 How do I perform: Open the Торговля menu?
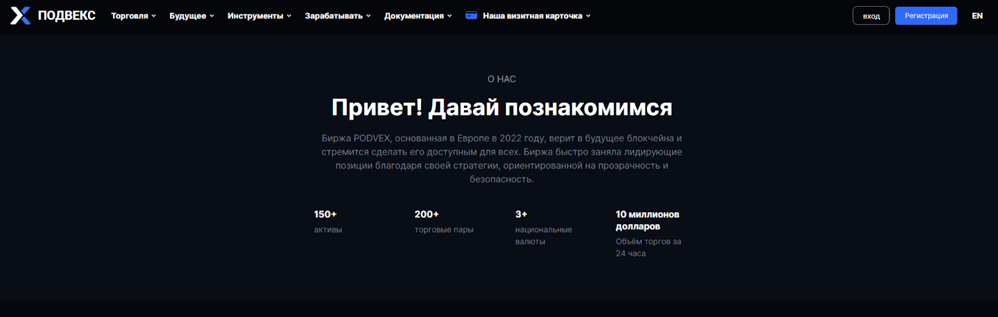(x=129, y=16)
